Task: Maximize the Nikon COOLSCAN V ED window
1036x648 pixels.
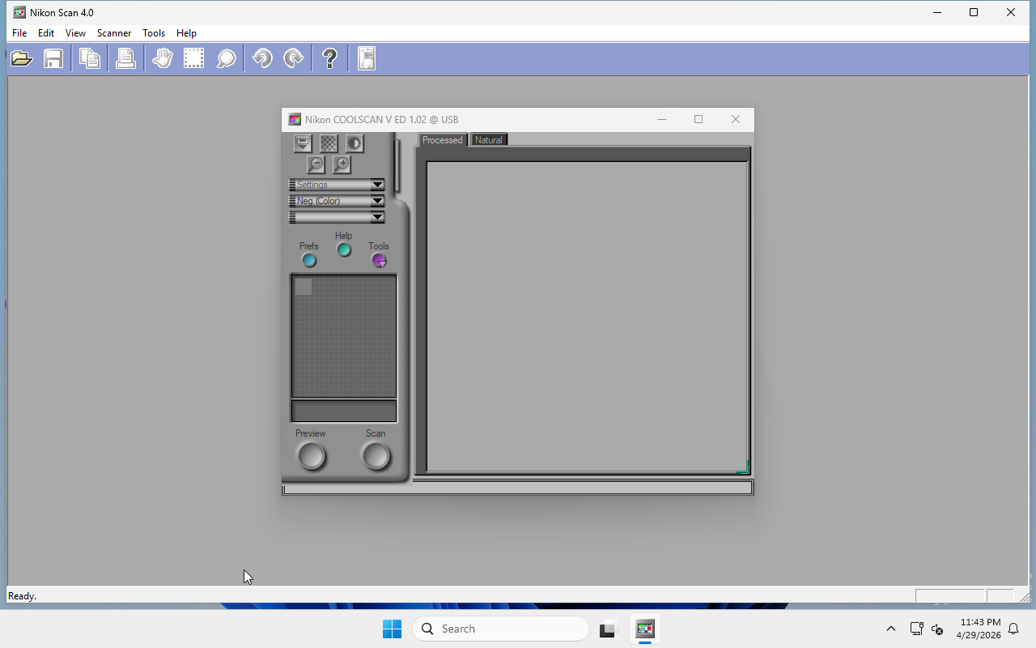Action: [x=698, y=119]
